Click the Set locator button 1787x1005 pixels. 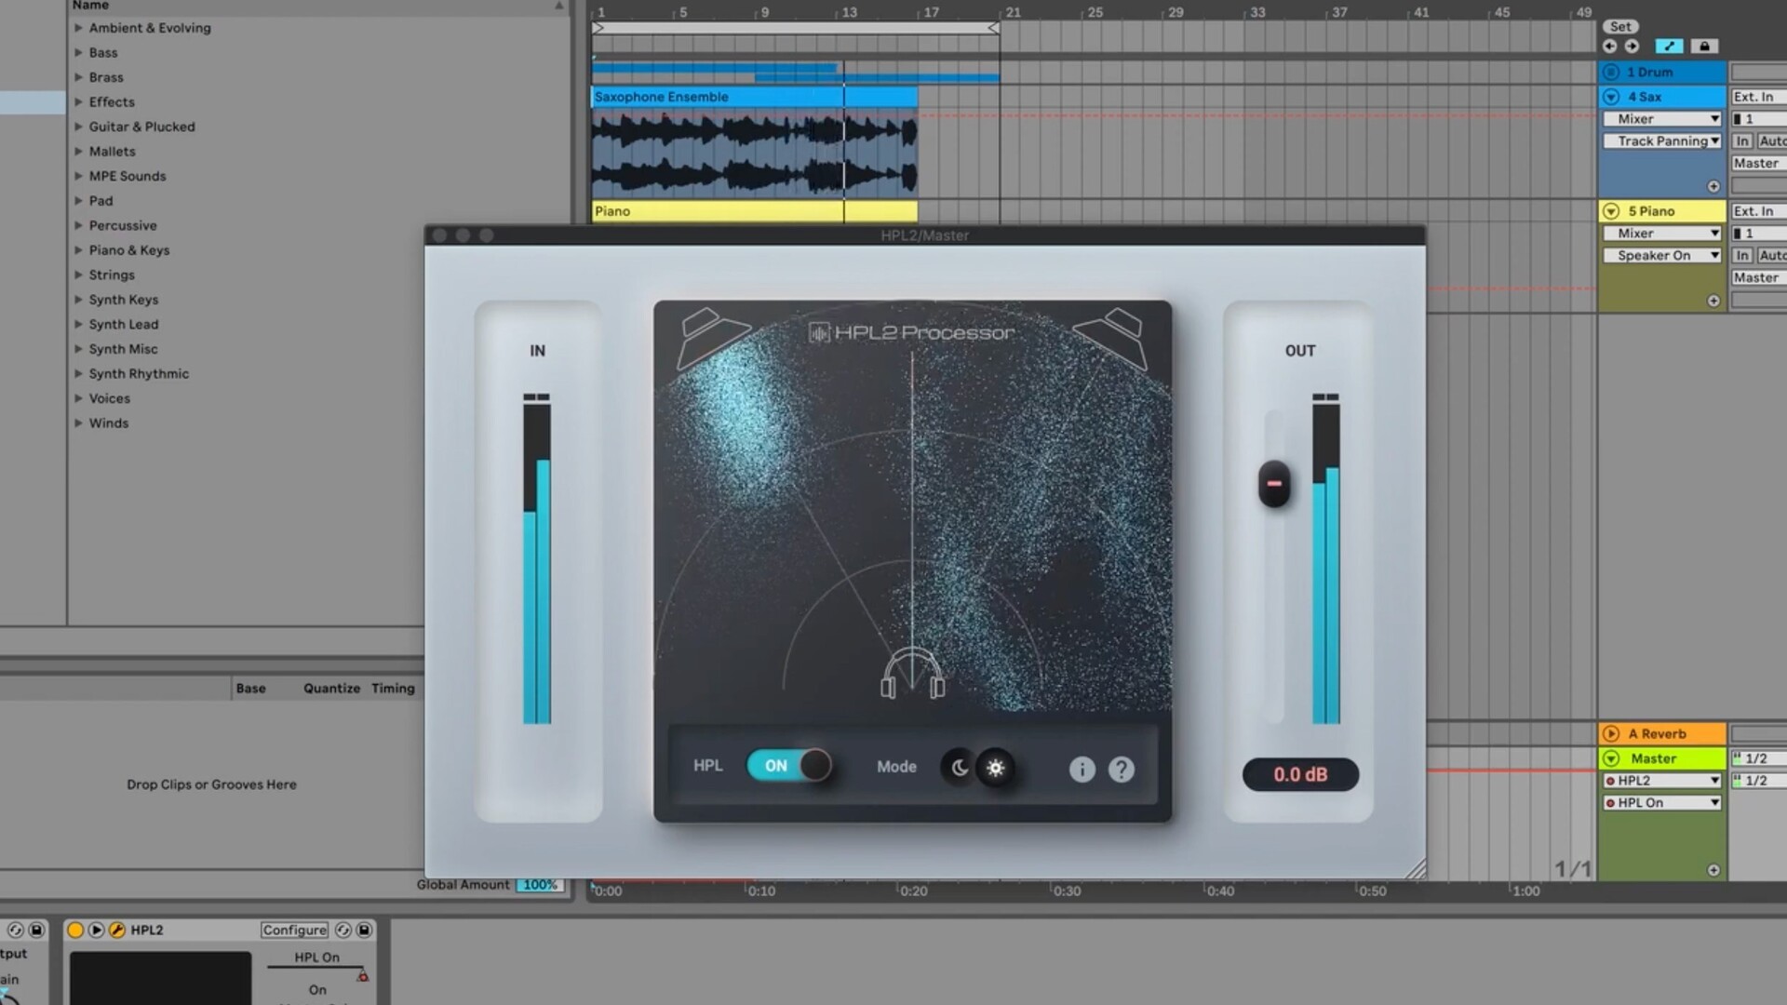(1620, 27)
